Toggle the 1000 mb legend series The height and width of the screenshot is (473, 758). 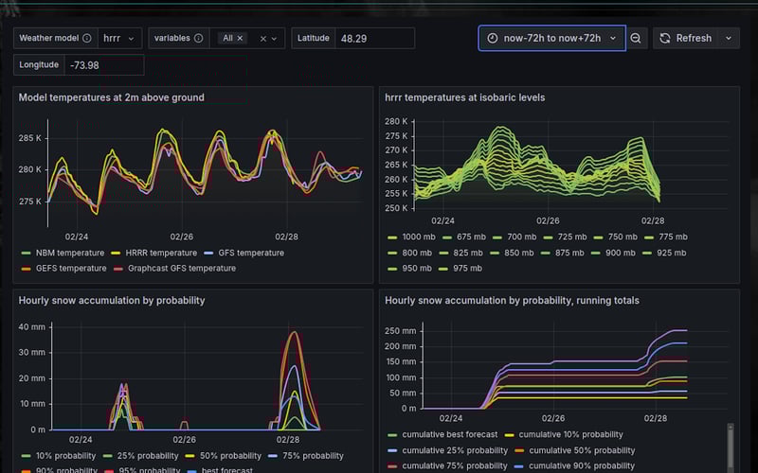419,237
